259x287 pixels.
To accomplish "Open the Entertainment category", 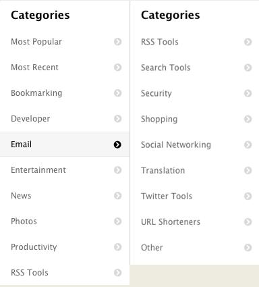I will point(65,170).
